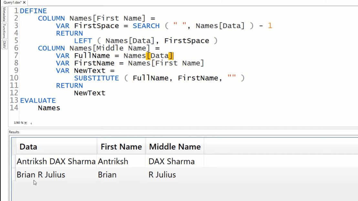Click the SEARCH function on line 3
Viewport: 358px width, 201px height.
click(x=146, y=26)
